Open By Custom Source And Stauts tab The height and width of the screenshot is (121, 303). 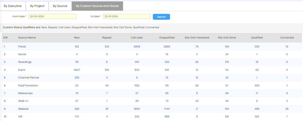click(x=97, y=6)
